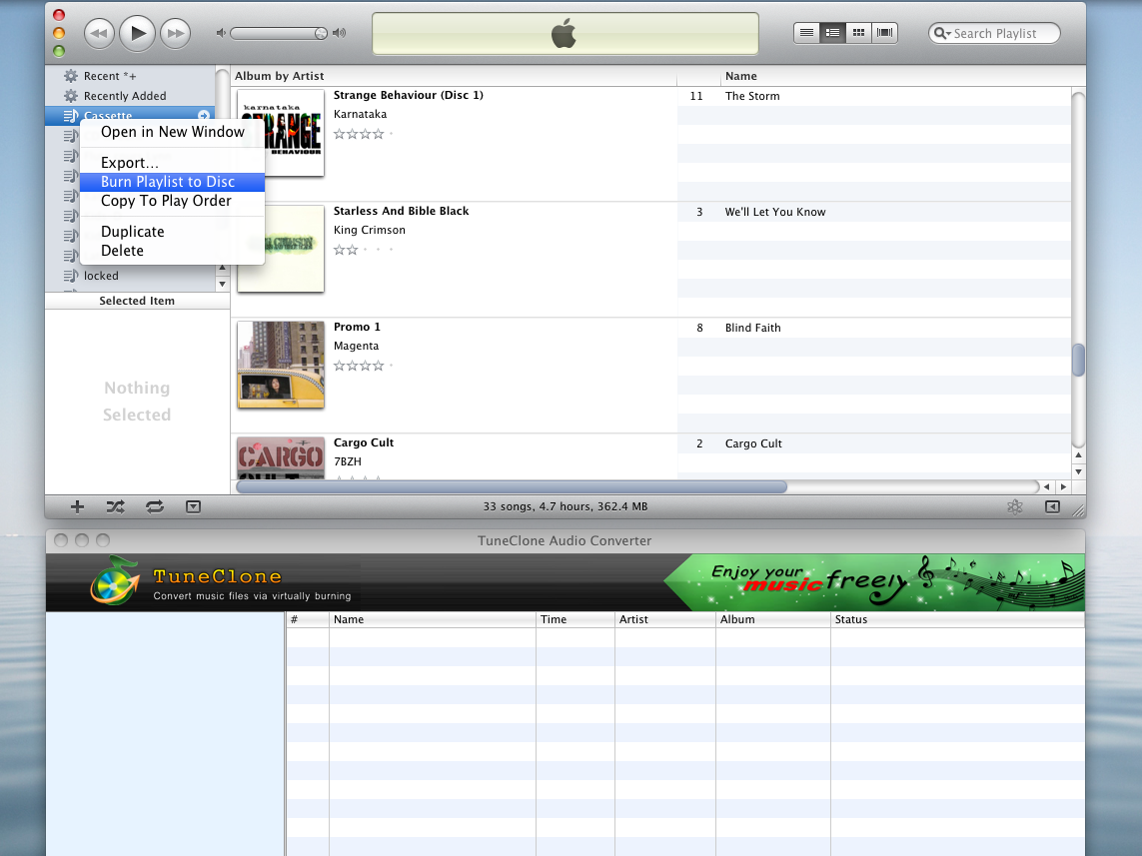Click the volume slider knob
The width and height of the screenshot is (1142, 856).
click(321, 34)
